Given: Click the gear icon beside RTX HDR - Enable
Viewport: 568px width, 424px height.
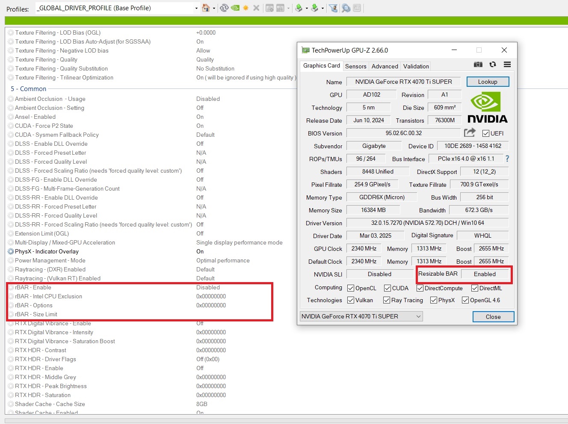Looking at the screenshot, I should (11, 368).
